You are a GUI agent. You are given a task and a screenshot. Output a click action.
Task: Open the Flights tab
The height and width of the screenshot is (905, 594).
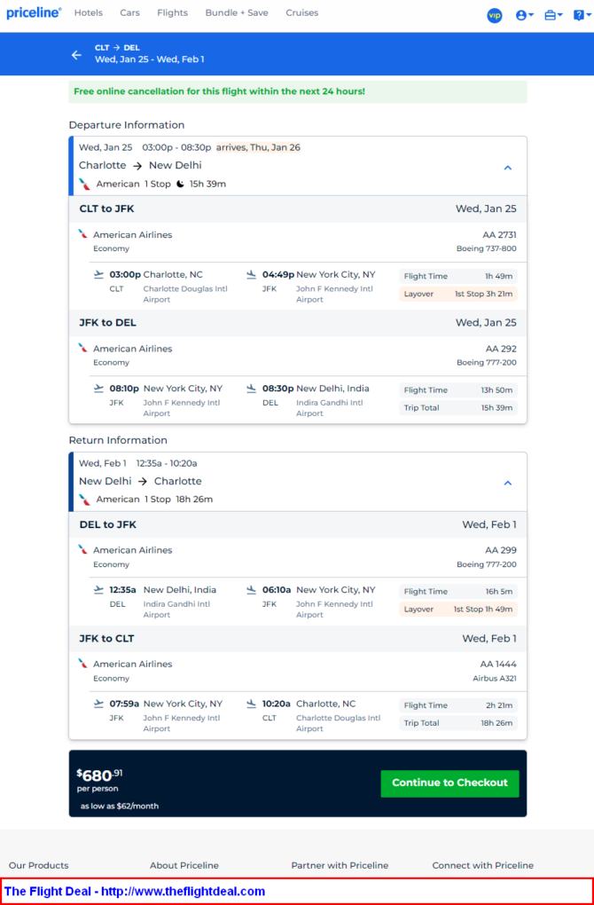[x=172, y=12]
